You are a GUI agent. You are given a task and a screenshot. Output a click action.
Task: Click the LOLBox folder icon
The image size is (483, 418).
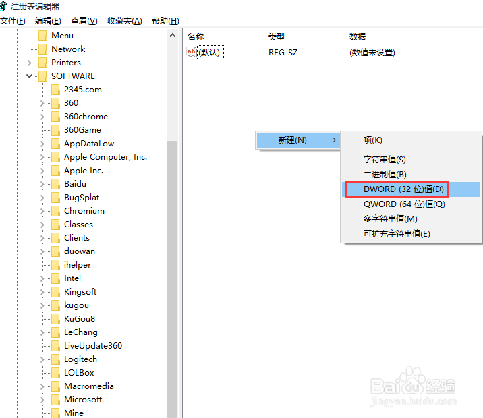tap(56, 373)
